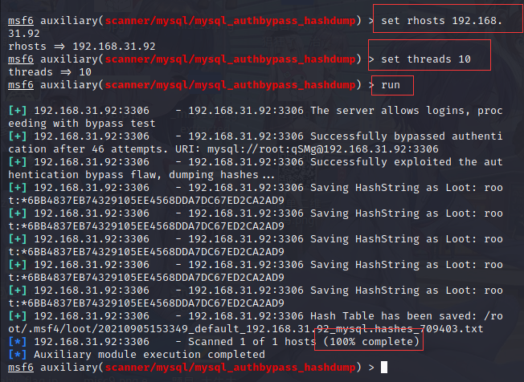
Task: Click 'Successfully bypassed authenti' message text
Action: click(407, 136)
